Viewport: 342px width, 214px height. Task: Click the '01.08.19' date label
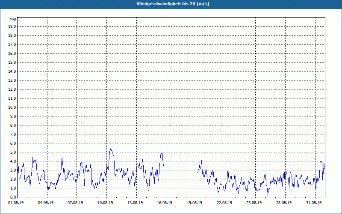[x=16, y=202]
